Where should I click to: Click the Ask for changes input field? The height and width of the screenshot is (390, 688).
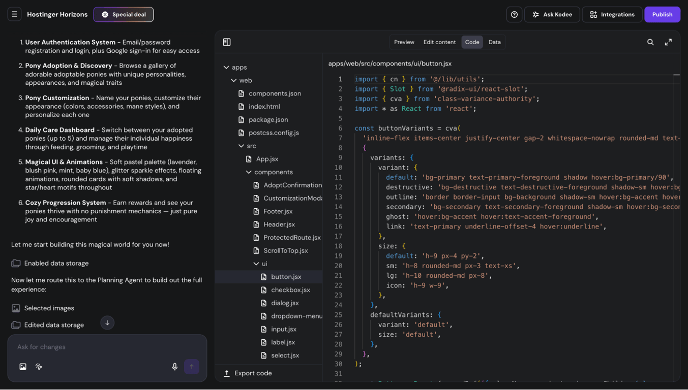coord(102,347)
